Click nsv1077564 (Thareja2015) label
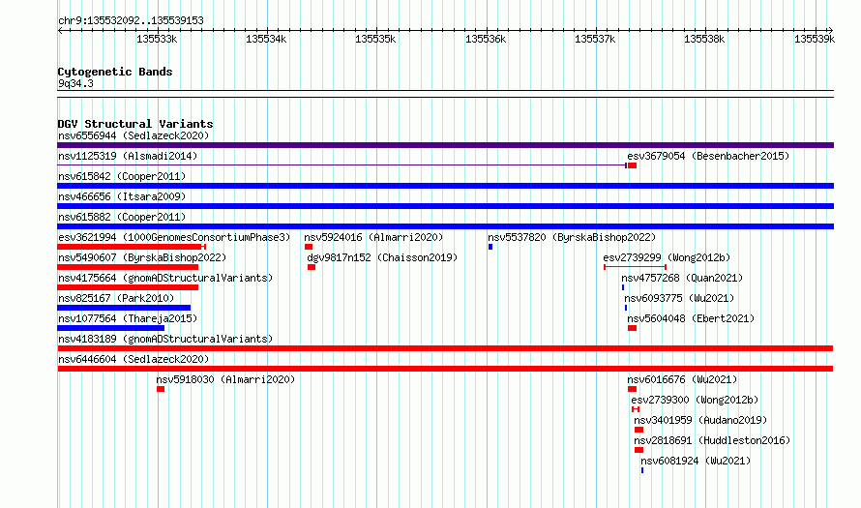The width and height of the screenshot is (861, 508). tap(128, 318)
